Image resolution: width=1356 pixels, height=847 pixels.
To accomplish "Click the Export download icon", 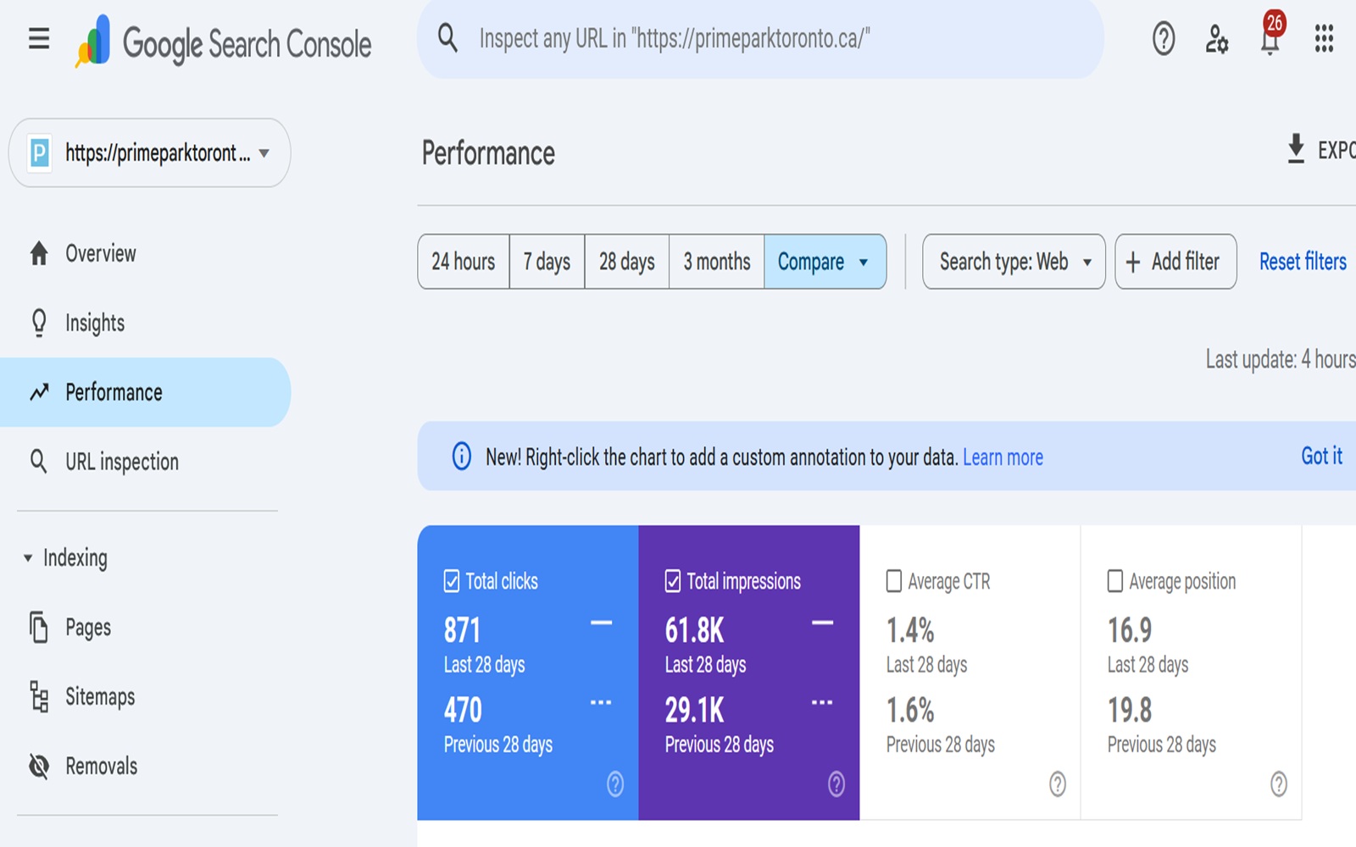I will [1296, 150].
